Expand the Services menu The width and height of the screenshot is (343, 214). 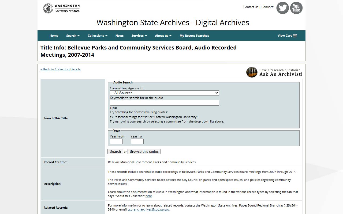pyautogui.click(x=139, y=36)
